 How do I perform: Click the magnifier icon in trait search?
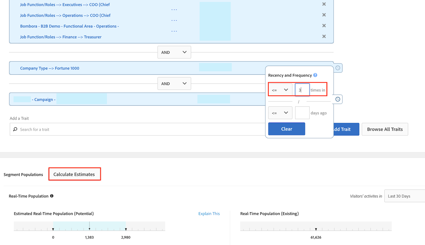click(15, 129)
